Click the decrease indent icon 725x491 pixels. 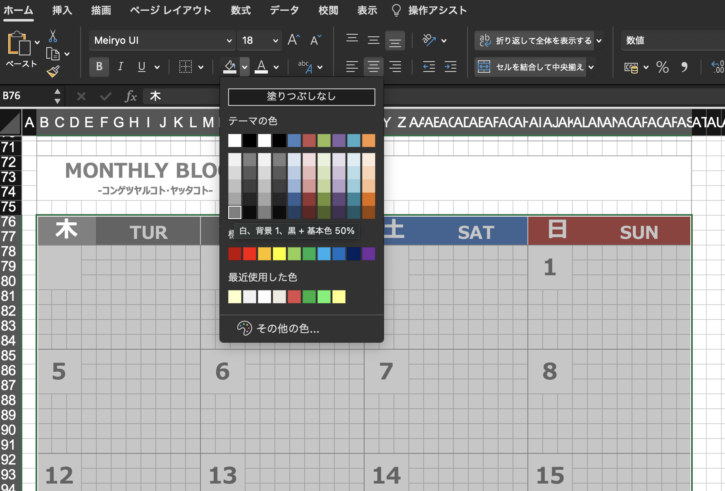[x=429, y=67]
